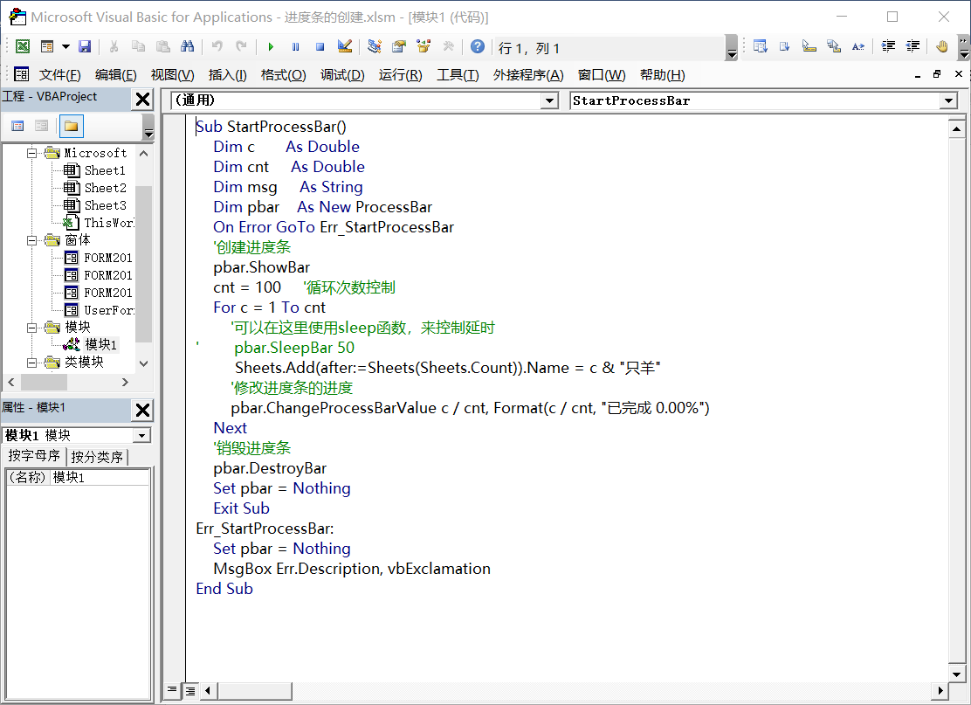
Task: Save the workbook with the floppy disk icon
Action: [x=85, y=47]
